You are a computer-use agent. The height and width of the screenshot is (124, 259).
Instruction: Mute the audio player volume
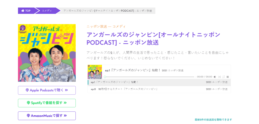coord(215,77)
